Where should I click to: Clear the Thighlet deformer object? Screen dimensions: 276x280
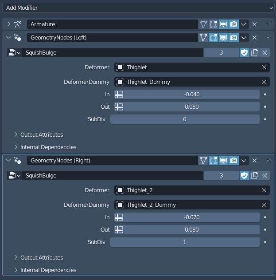(x=264, y=67)
